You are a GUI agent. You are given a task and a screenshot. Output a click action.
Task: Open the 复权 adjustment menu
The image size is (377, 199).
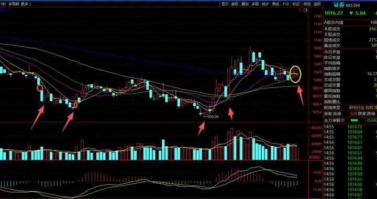pos(235,4)
